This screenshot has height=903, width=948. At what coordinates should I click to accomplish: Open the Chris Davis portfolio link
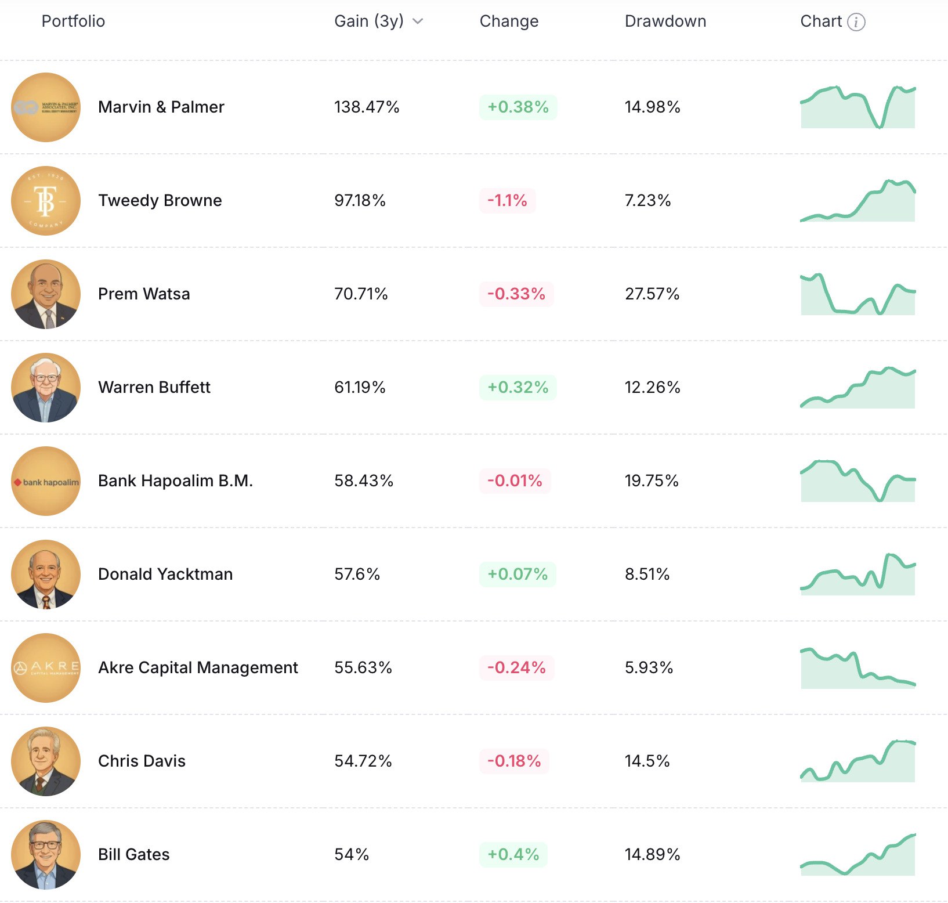(142, 761)
